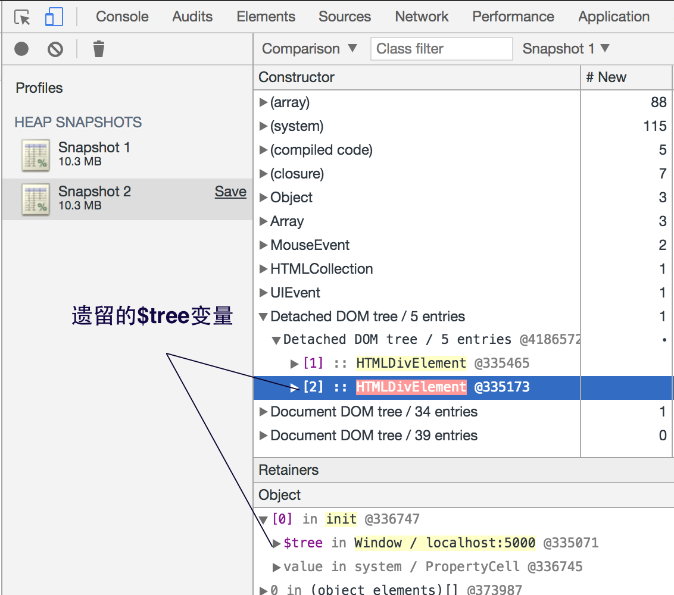Select the Snapshot 2 table icon
Image resolution: width=674 pixels, height=595 pixels.
(36, 200)
